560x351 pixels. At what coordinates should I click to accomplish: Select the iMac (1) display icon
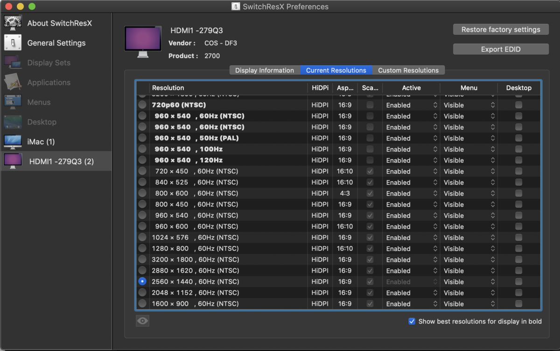(x=13, y=141)
